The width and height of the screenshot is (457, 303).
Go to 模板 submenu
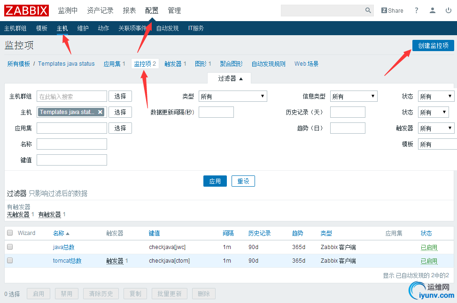[x=42, y=28]
